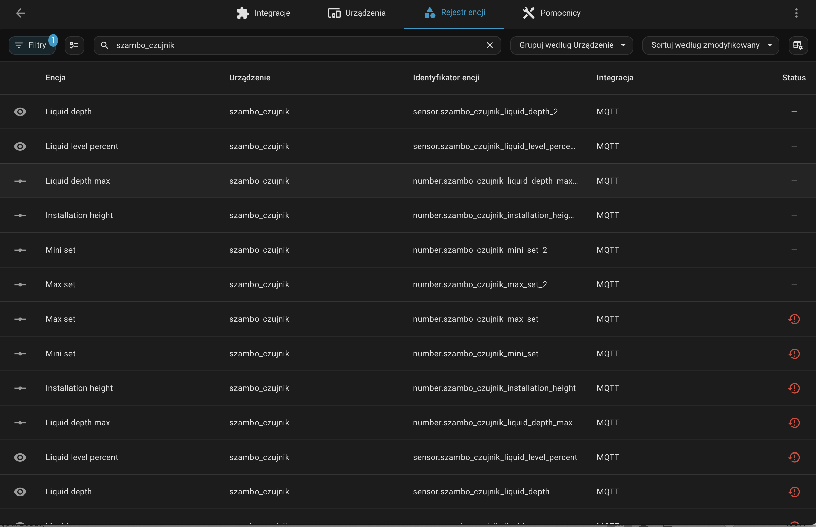Click eye icon for sensor.szambo_czujnik_liquid_level_percent
This screenshot has height=527, width=816.
point(20,457)
